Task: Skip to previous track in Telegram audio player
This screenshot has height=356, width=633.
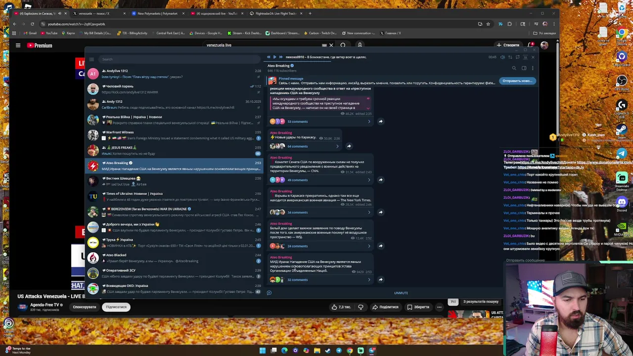Action: tap(269, 57)
